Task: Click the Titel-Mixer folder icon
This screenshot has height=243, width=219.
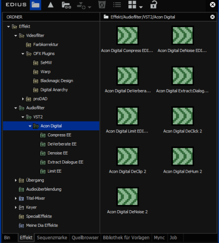Action: pyautogui.click(x=21, y=198)
